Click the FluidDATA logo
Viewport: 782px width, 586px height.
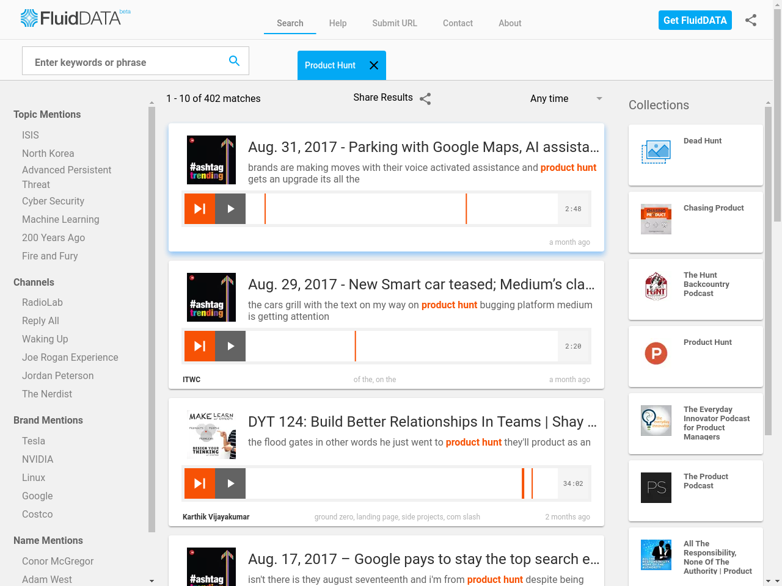pos(76,18)
